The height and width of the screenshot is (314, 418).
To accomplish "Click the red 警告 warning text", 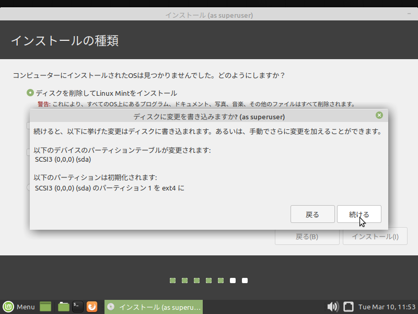I will coord(44,104).
